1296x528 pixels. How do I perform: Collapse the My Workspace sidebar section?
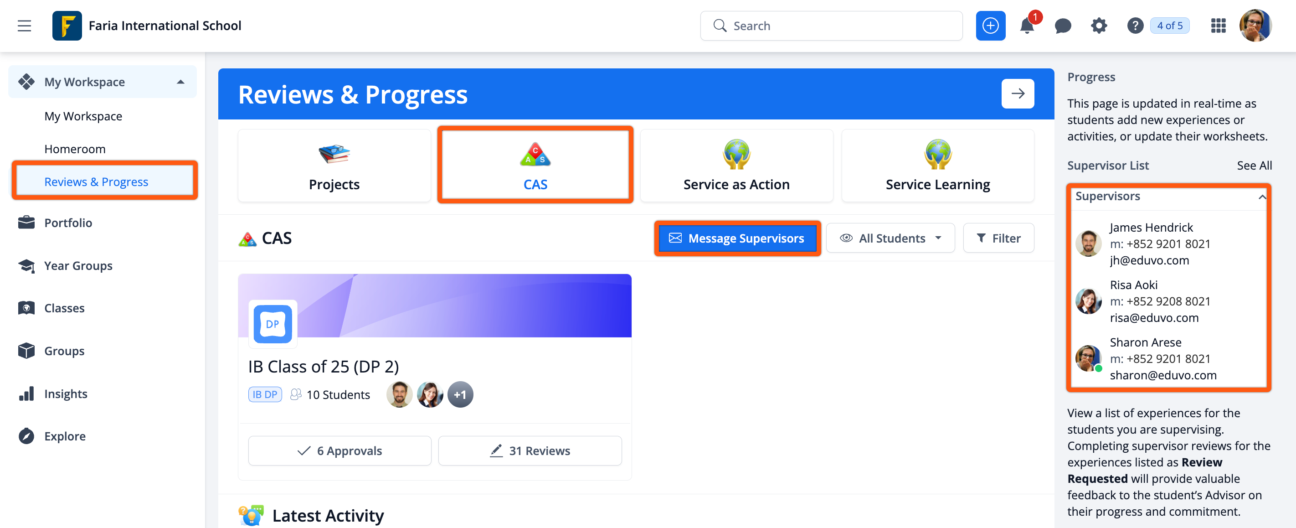tap(180, 82)
